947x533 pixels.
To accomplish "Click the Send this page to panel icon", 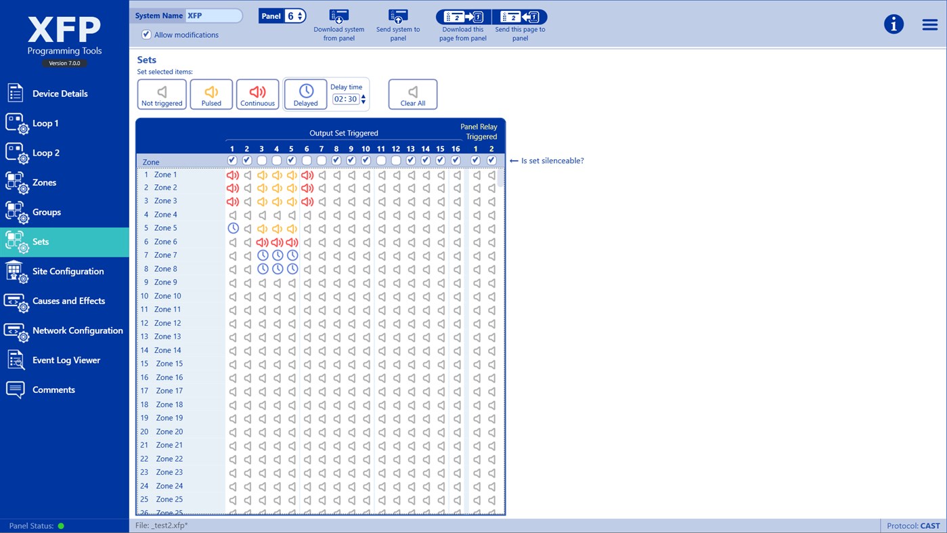I will (x=519, y=17).
